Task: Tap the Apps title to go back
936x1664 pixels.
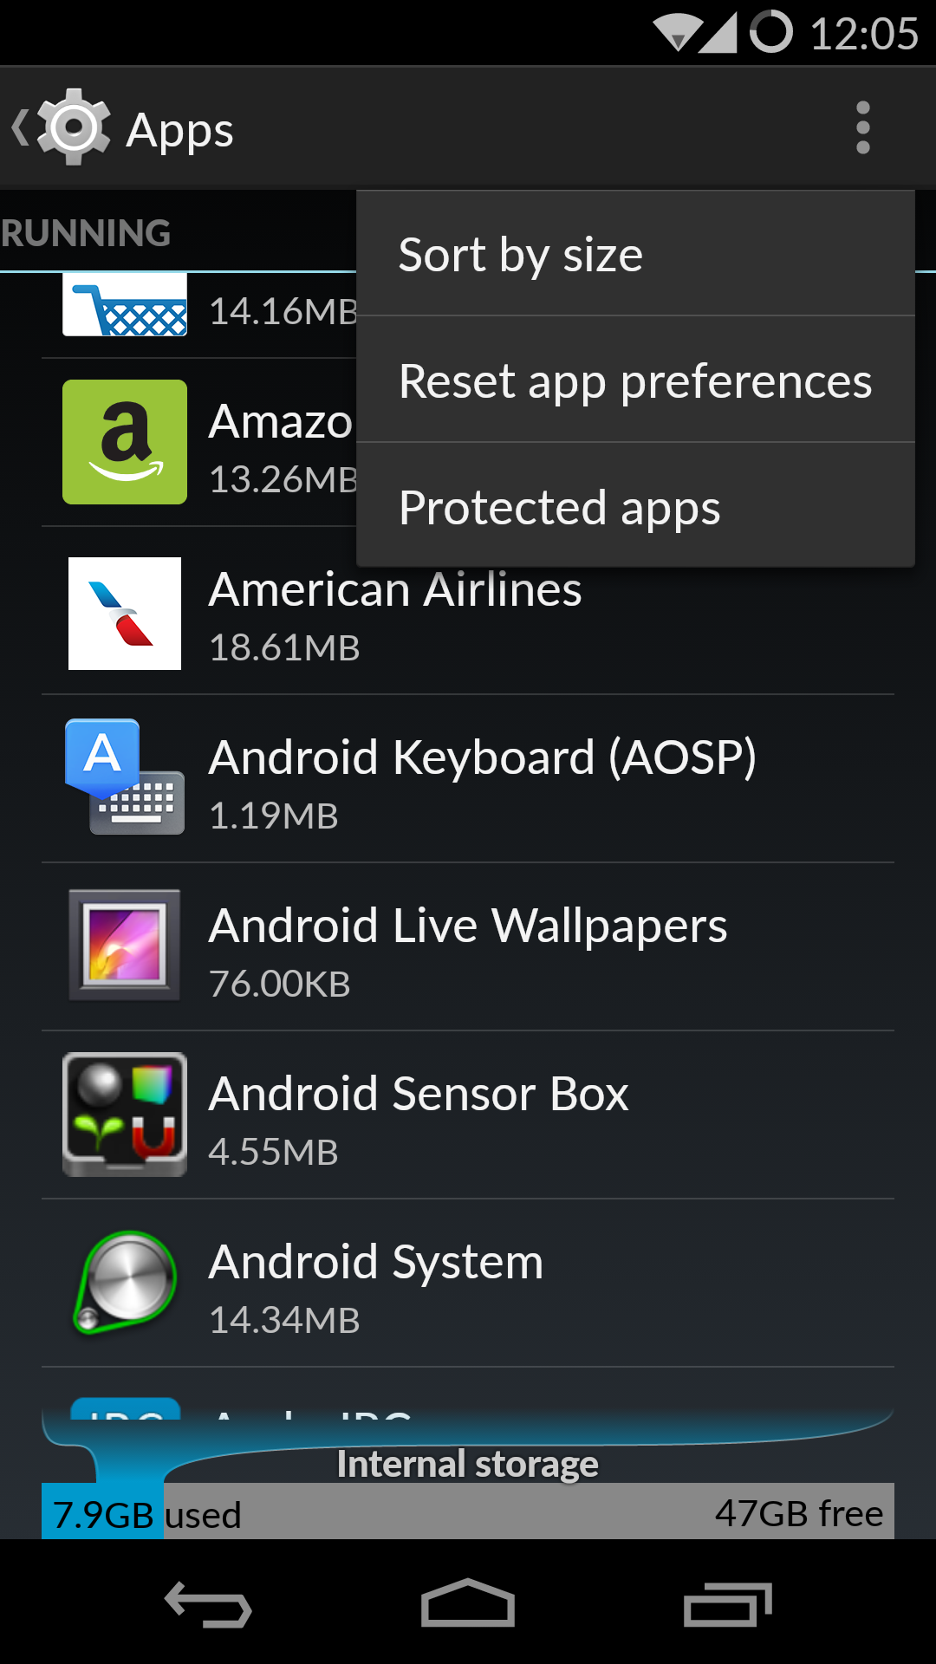Action: (x=179, y=130)
